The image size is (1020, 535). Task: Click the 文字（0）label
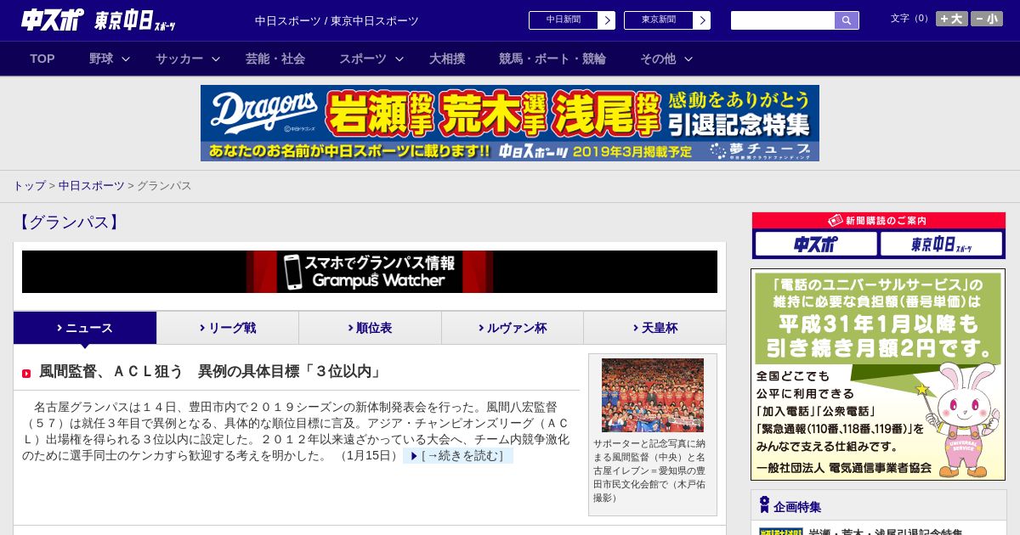coord(910,18)
